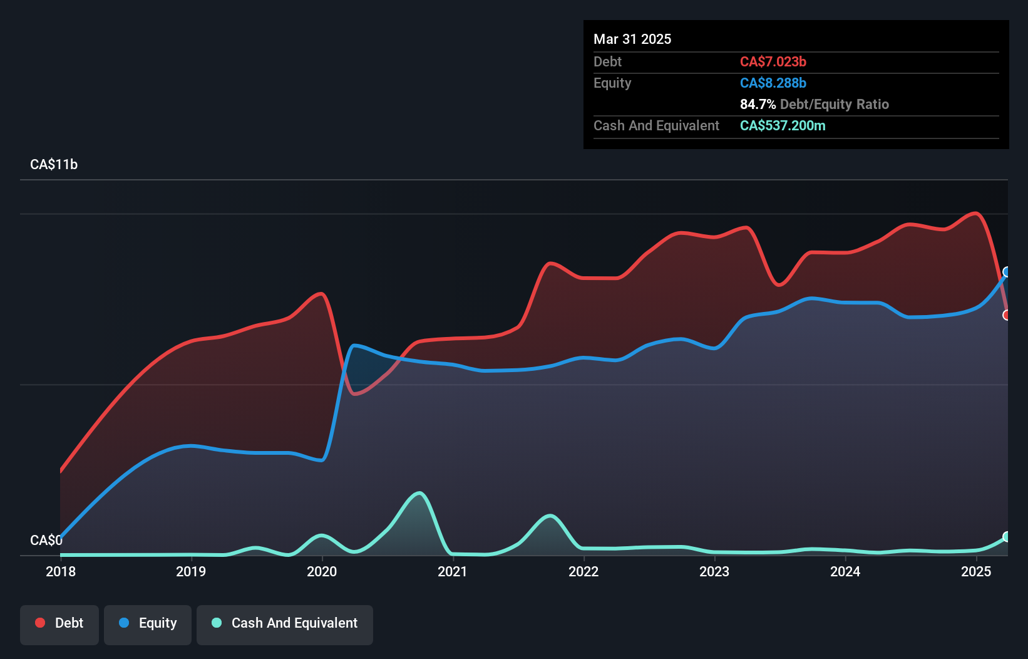Click the CA$11b axis label
The width and height of the screenshot is (1028, 659).
[54, 164]
